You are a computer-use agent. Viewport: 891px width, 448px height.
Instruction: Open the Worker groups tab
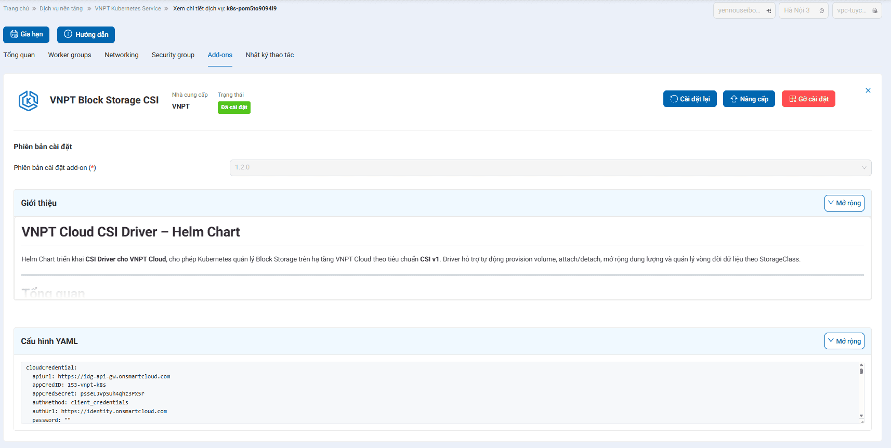tap(70, 55)
